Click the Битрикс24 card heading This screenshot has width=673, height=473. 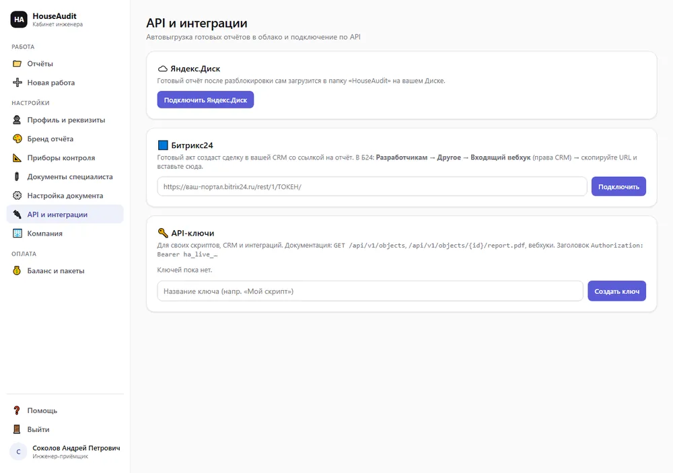[x=192, y=145]
